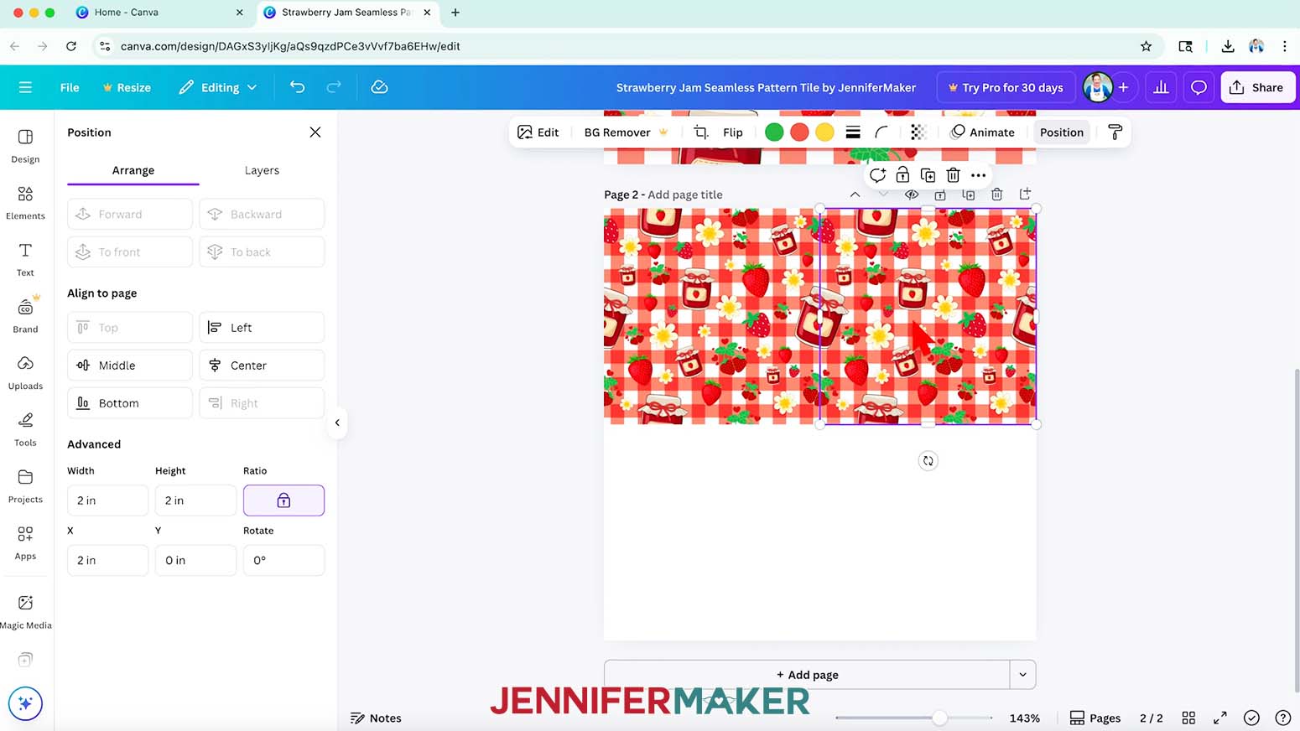Open the transparency checkerboard control

(x=918, y=132)
